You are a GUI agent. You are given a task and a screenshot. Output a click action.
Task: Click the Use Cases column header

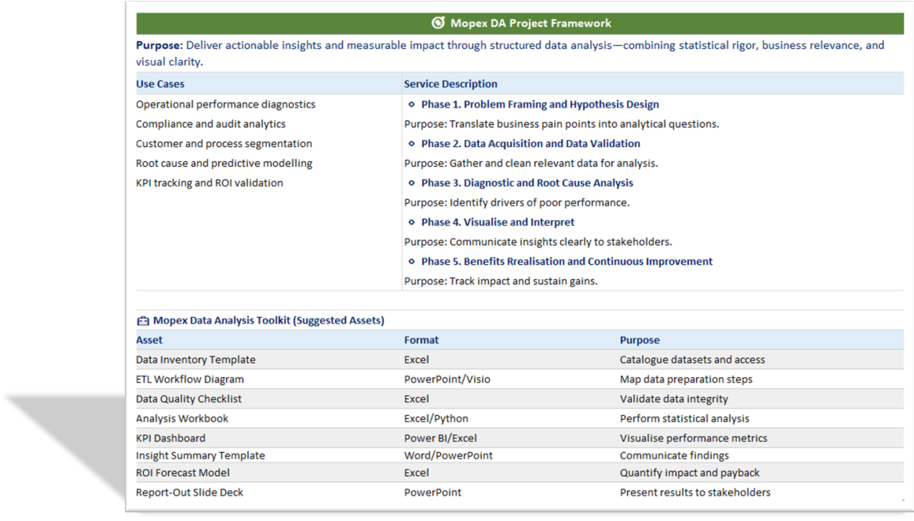tap(160, 84)
